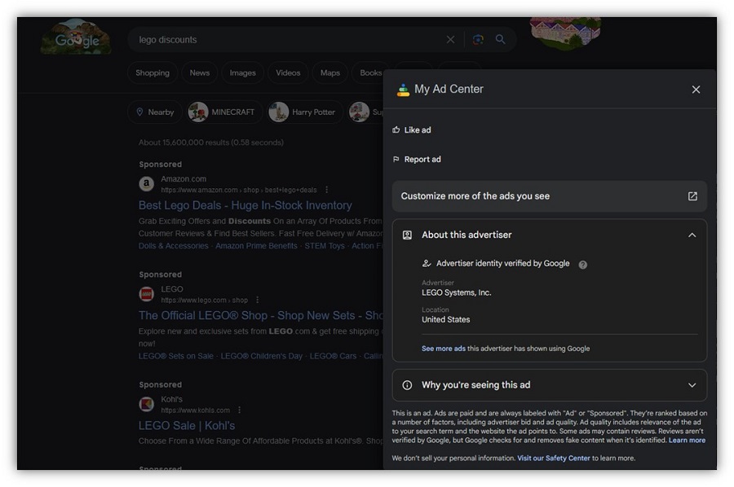The width and height of the screenshot is (734, 487).
Task: Click Customize more of the ads you see
Action: pyautogui.click(x=550, y=196)
